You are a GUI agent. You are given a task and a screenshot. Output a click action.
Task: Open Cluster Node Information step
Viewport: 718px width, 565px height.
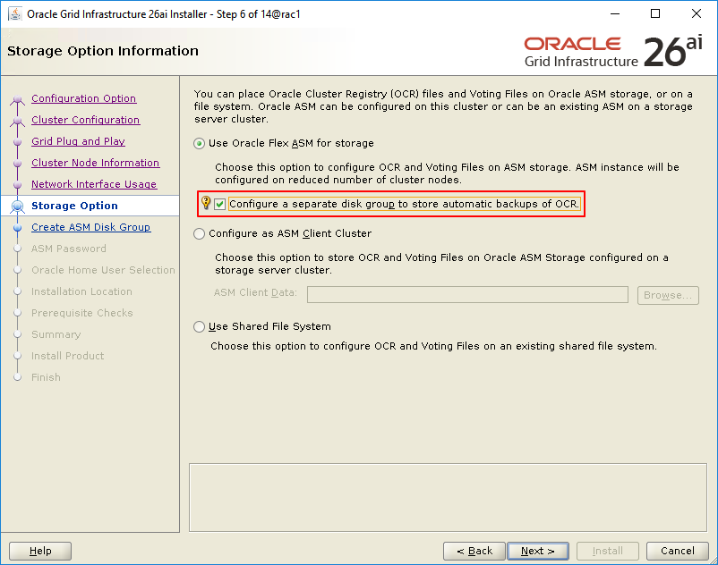[x=96, y=163]
